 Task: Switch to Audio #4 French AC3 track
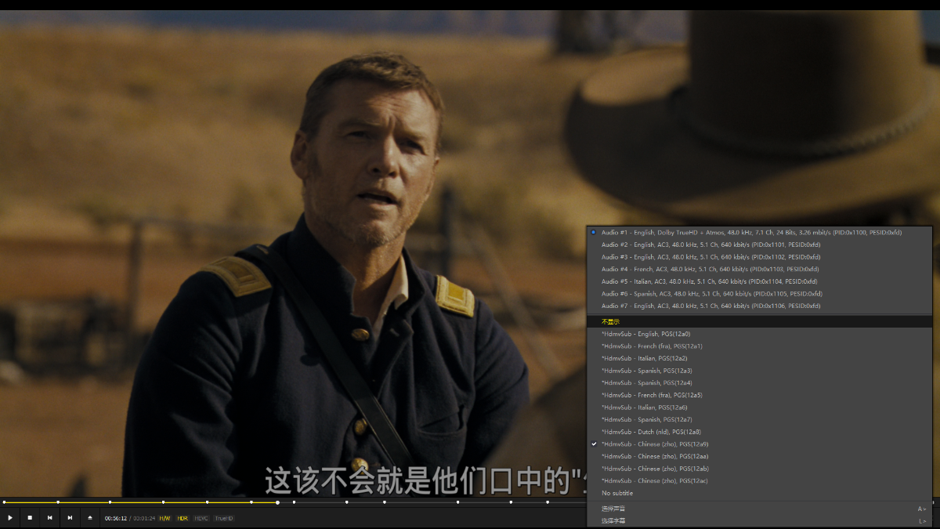(x=710, y=270)
